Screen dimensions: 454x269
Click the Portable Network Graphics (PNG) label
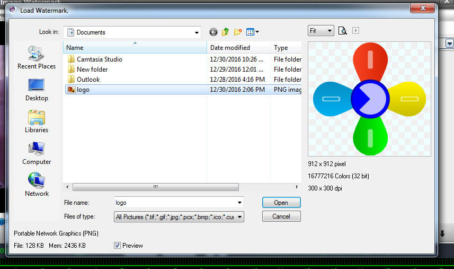click(56, 233)
